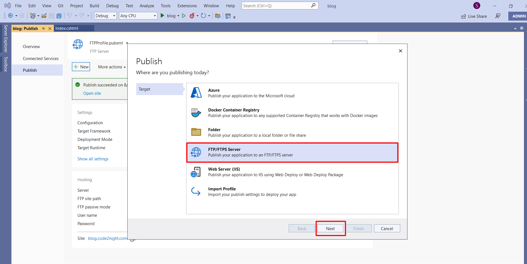This screenshot has width=527, height=264.
Task: Select the Folder publish target
Action: [x=292, y=132]
